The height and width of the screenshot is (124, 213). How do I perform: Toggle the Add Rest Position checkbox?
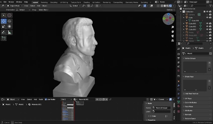coord(184,93)
